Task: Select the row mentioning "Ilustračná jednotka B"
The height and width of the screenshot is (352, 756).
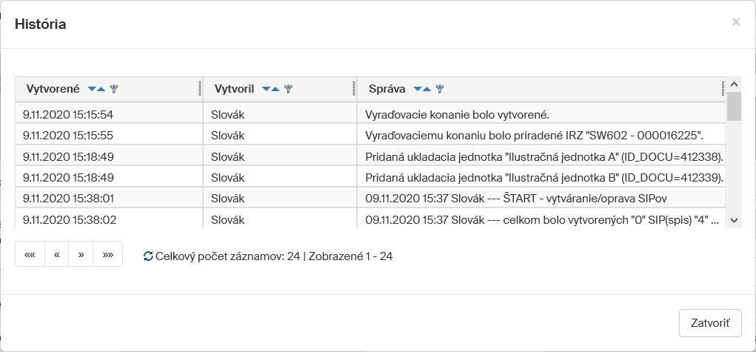Action: coord(543,178)
